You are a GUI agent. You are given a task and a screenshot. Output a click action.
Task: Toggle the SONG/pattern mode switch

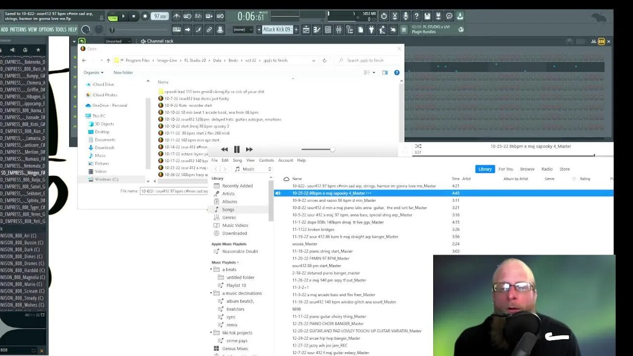pyautogui.click(x=113, y=17)
